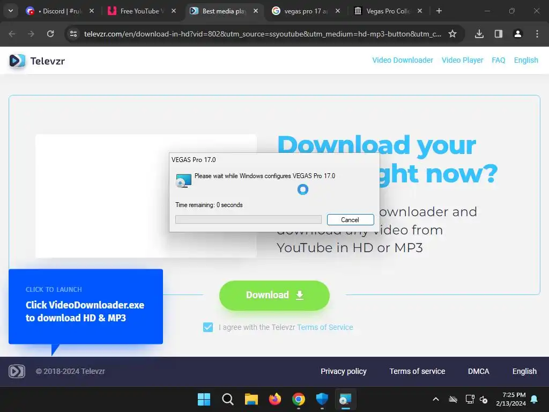This screenshot has height=412, width=549.
Task: Switch to Chrome in taskbar
Action: (x=298, y=399)
